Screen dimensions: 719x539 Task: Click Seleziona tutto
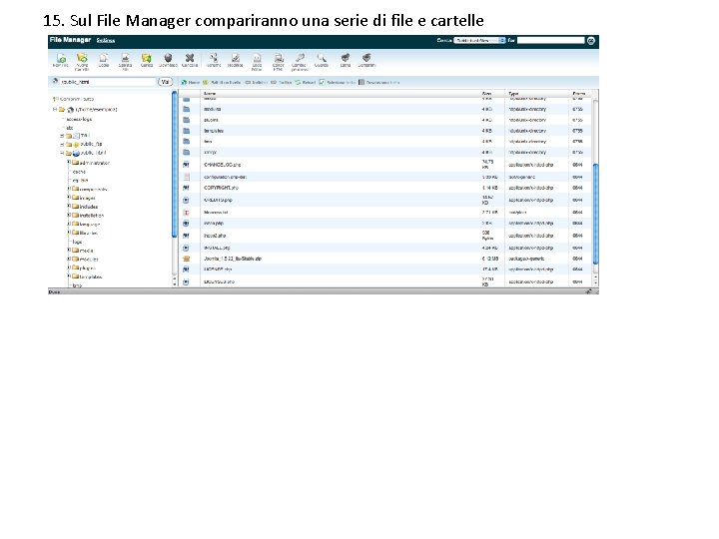(338, 83)
